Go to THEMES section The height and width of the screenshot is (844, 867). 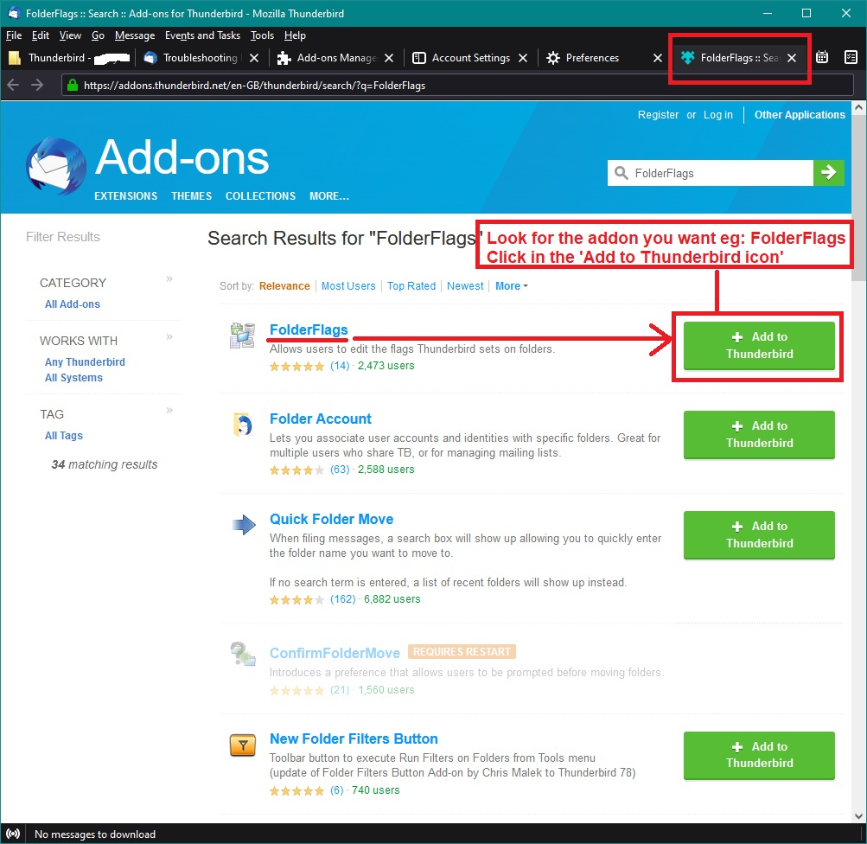[191, 195]
